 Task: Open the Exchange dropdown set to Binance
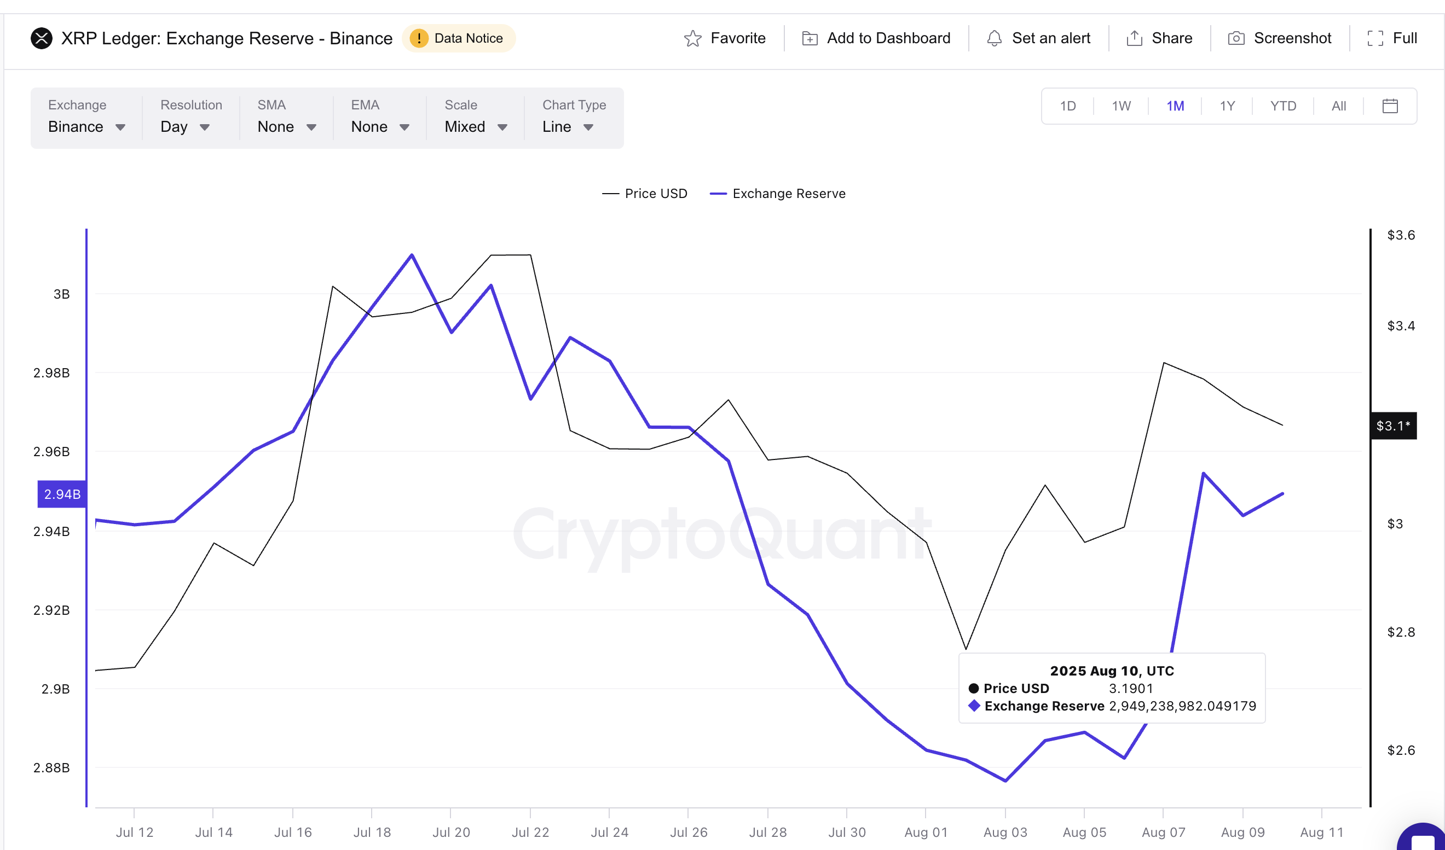[86, 127]
